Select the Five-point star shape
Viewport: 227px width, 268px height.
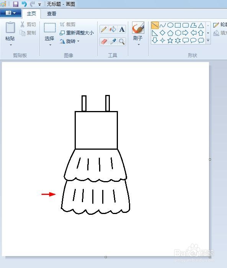pos(170,41)
